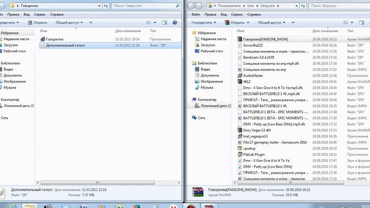The image size is (370, 208).
Task: Select FileLab Plugin application
Action: point(254,154)
